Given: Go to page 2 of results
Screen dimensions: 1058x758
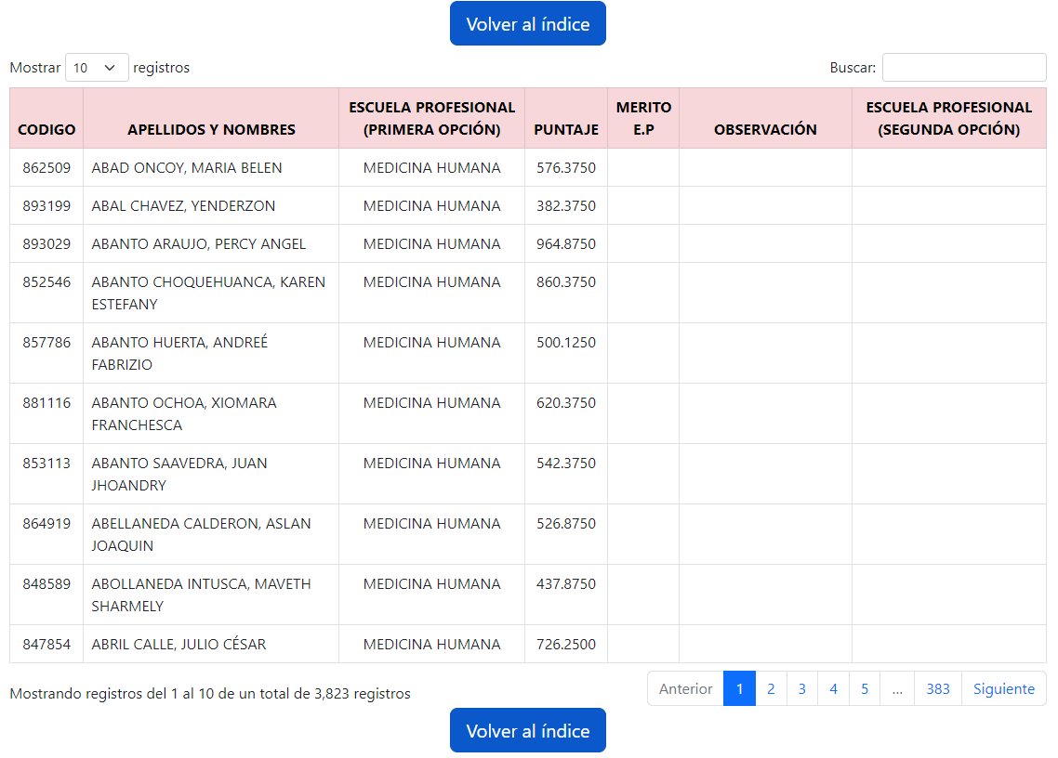Looking at the screenshot, I should (x=771, y=689).
